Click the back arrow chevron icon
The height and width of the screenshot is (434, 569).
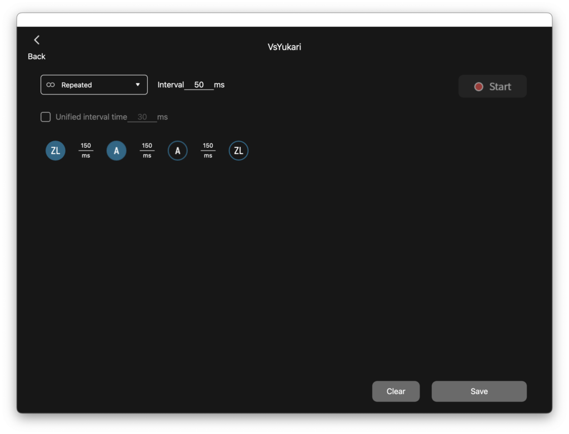click(37, 40)
